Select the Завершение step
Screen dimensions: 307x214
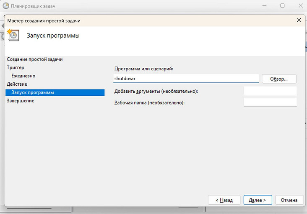click(x=21, y=101)
